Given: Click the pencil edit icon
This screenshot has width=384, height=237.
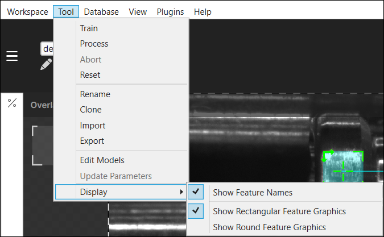Looking at the screenshot, I should 46,65.
